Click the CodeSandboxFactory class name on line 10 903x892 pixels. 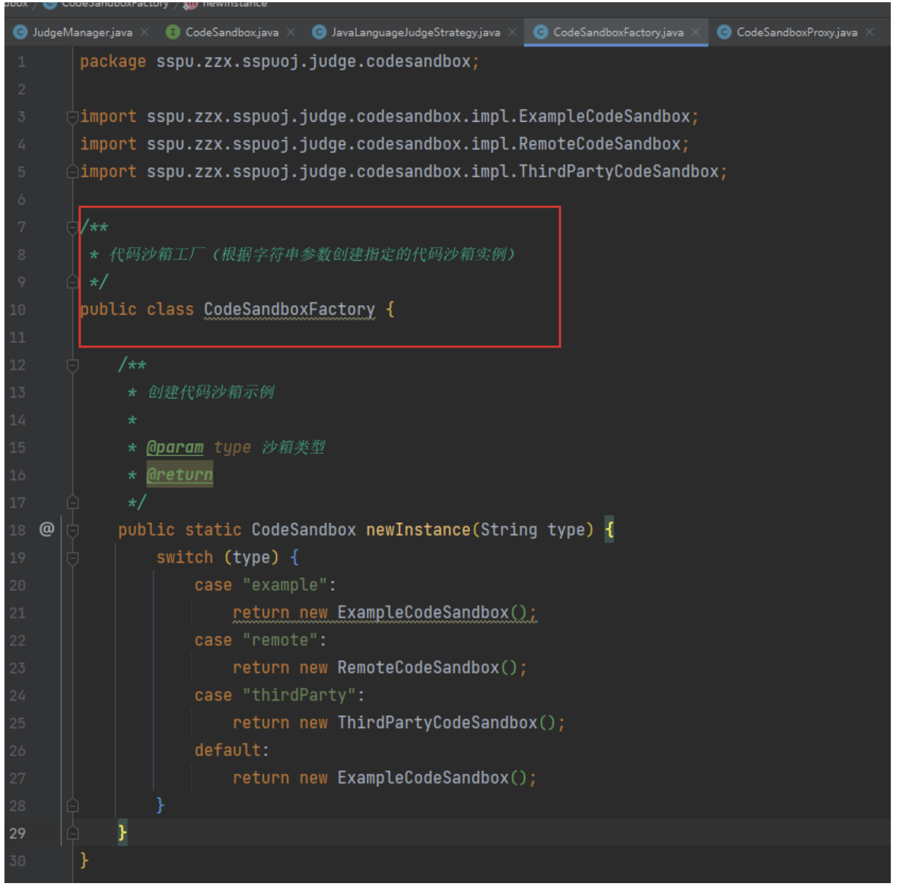(289, 309)
